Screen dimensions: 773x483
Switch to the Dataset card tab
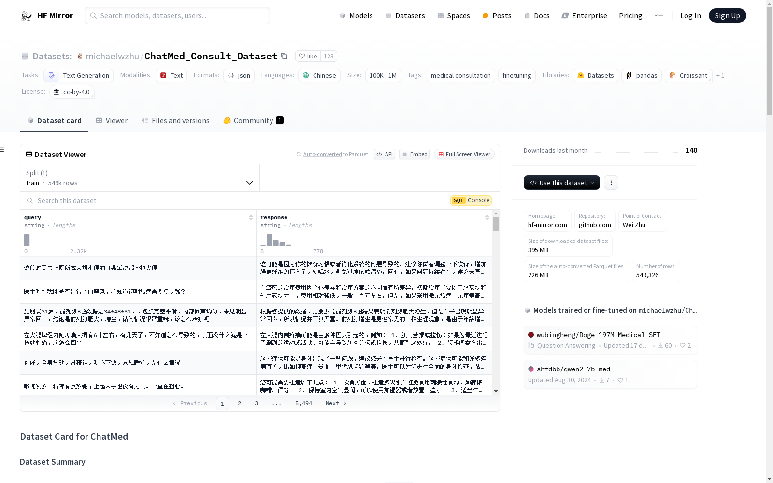click(54, 121)
